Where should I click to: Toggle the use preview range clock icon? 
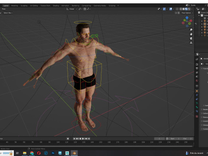[167, 139]
